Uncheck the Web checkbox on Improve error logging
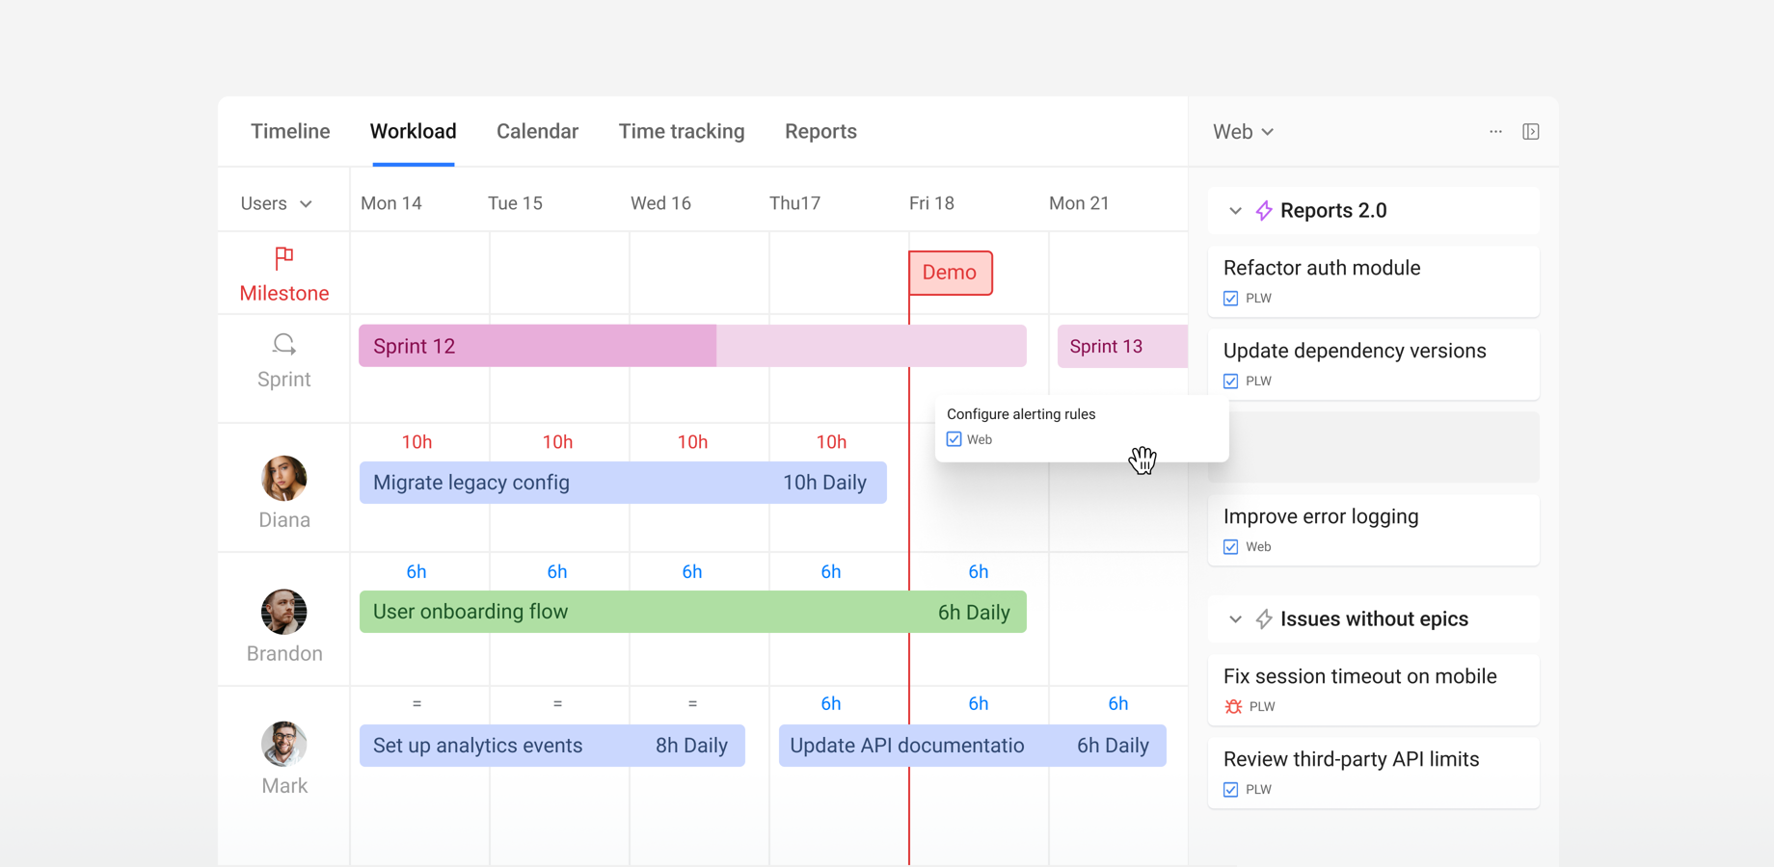Screen dimensions: 1774x867 pos(1230,546)
